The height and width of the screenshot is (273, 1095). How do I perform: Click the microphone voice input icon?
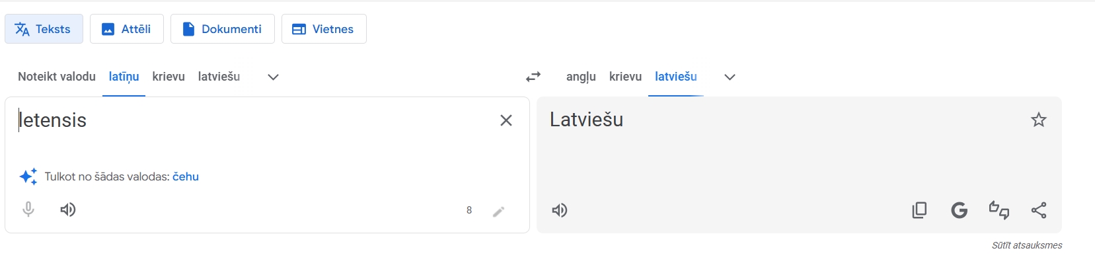click(x=28, y=210)
